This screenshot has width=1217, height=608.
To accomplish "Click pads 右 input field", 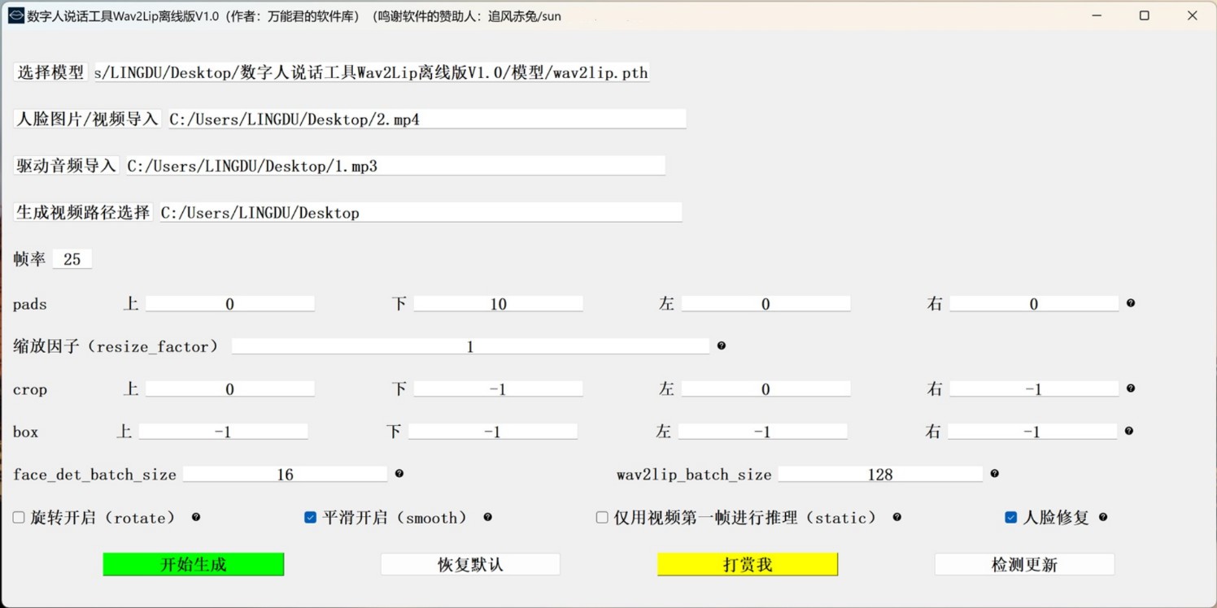I will pos(1034,304).
